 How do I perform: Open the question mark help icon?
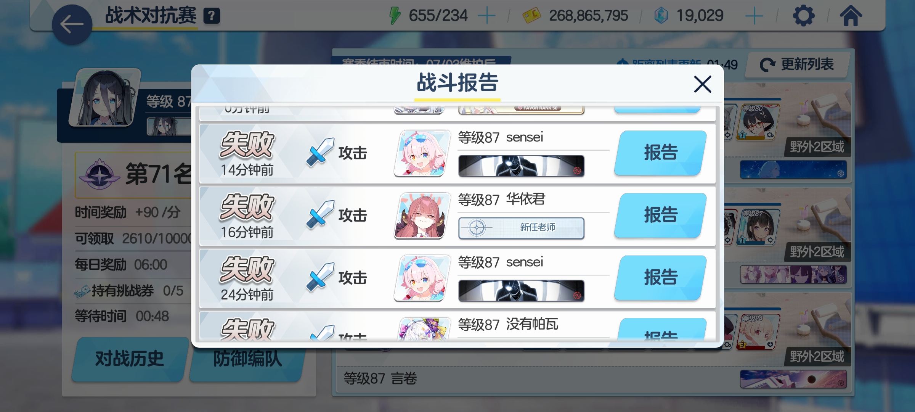click(x=212, y=16)
